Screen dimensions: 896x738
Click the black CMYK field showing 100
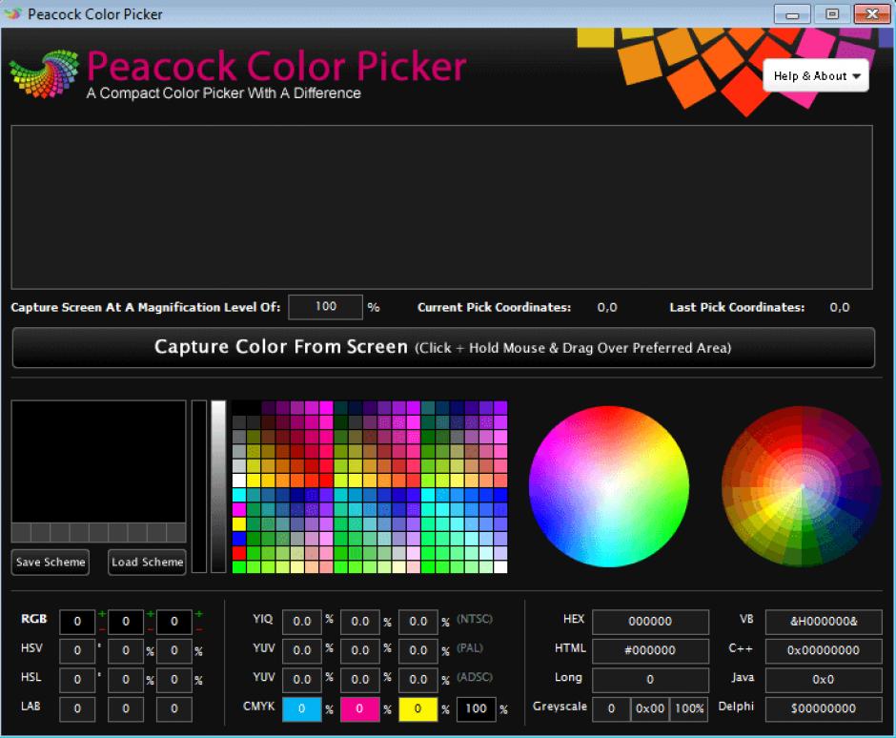476,709
